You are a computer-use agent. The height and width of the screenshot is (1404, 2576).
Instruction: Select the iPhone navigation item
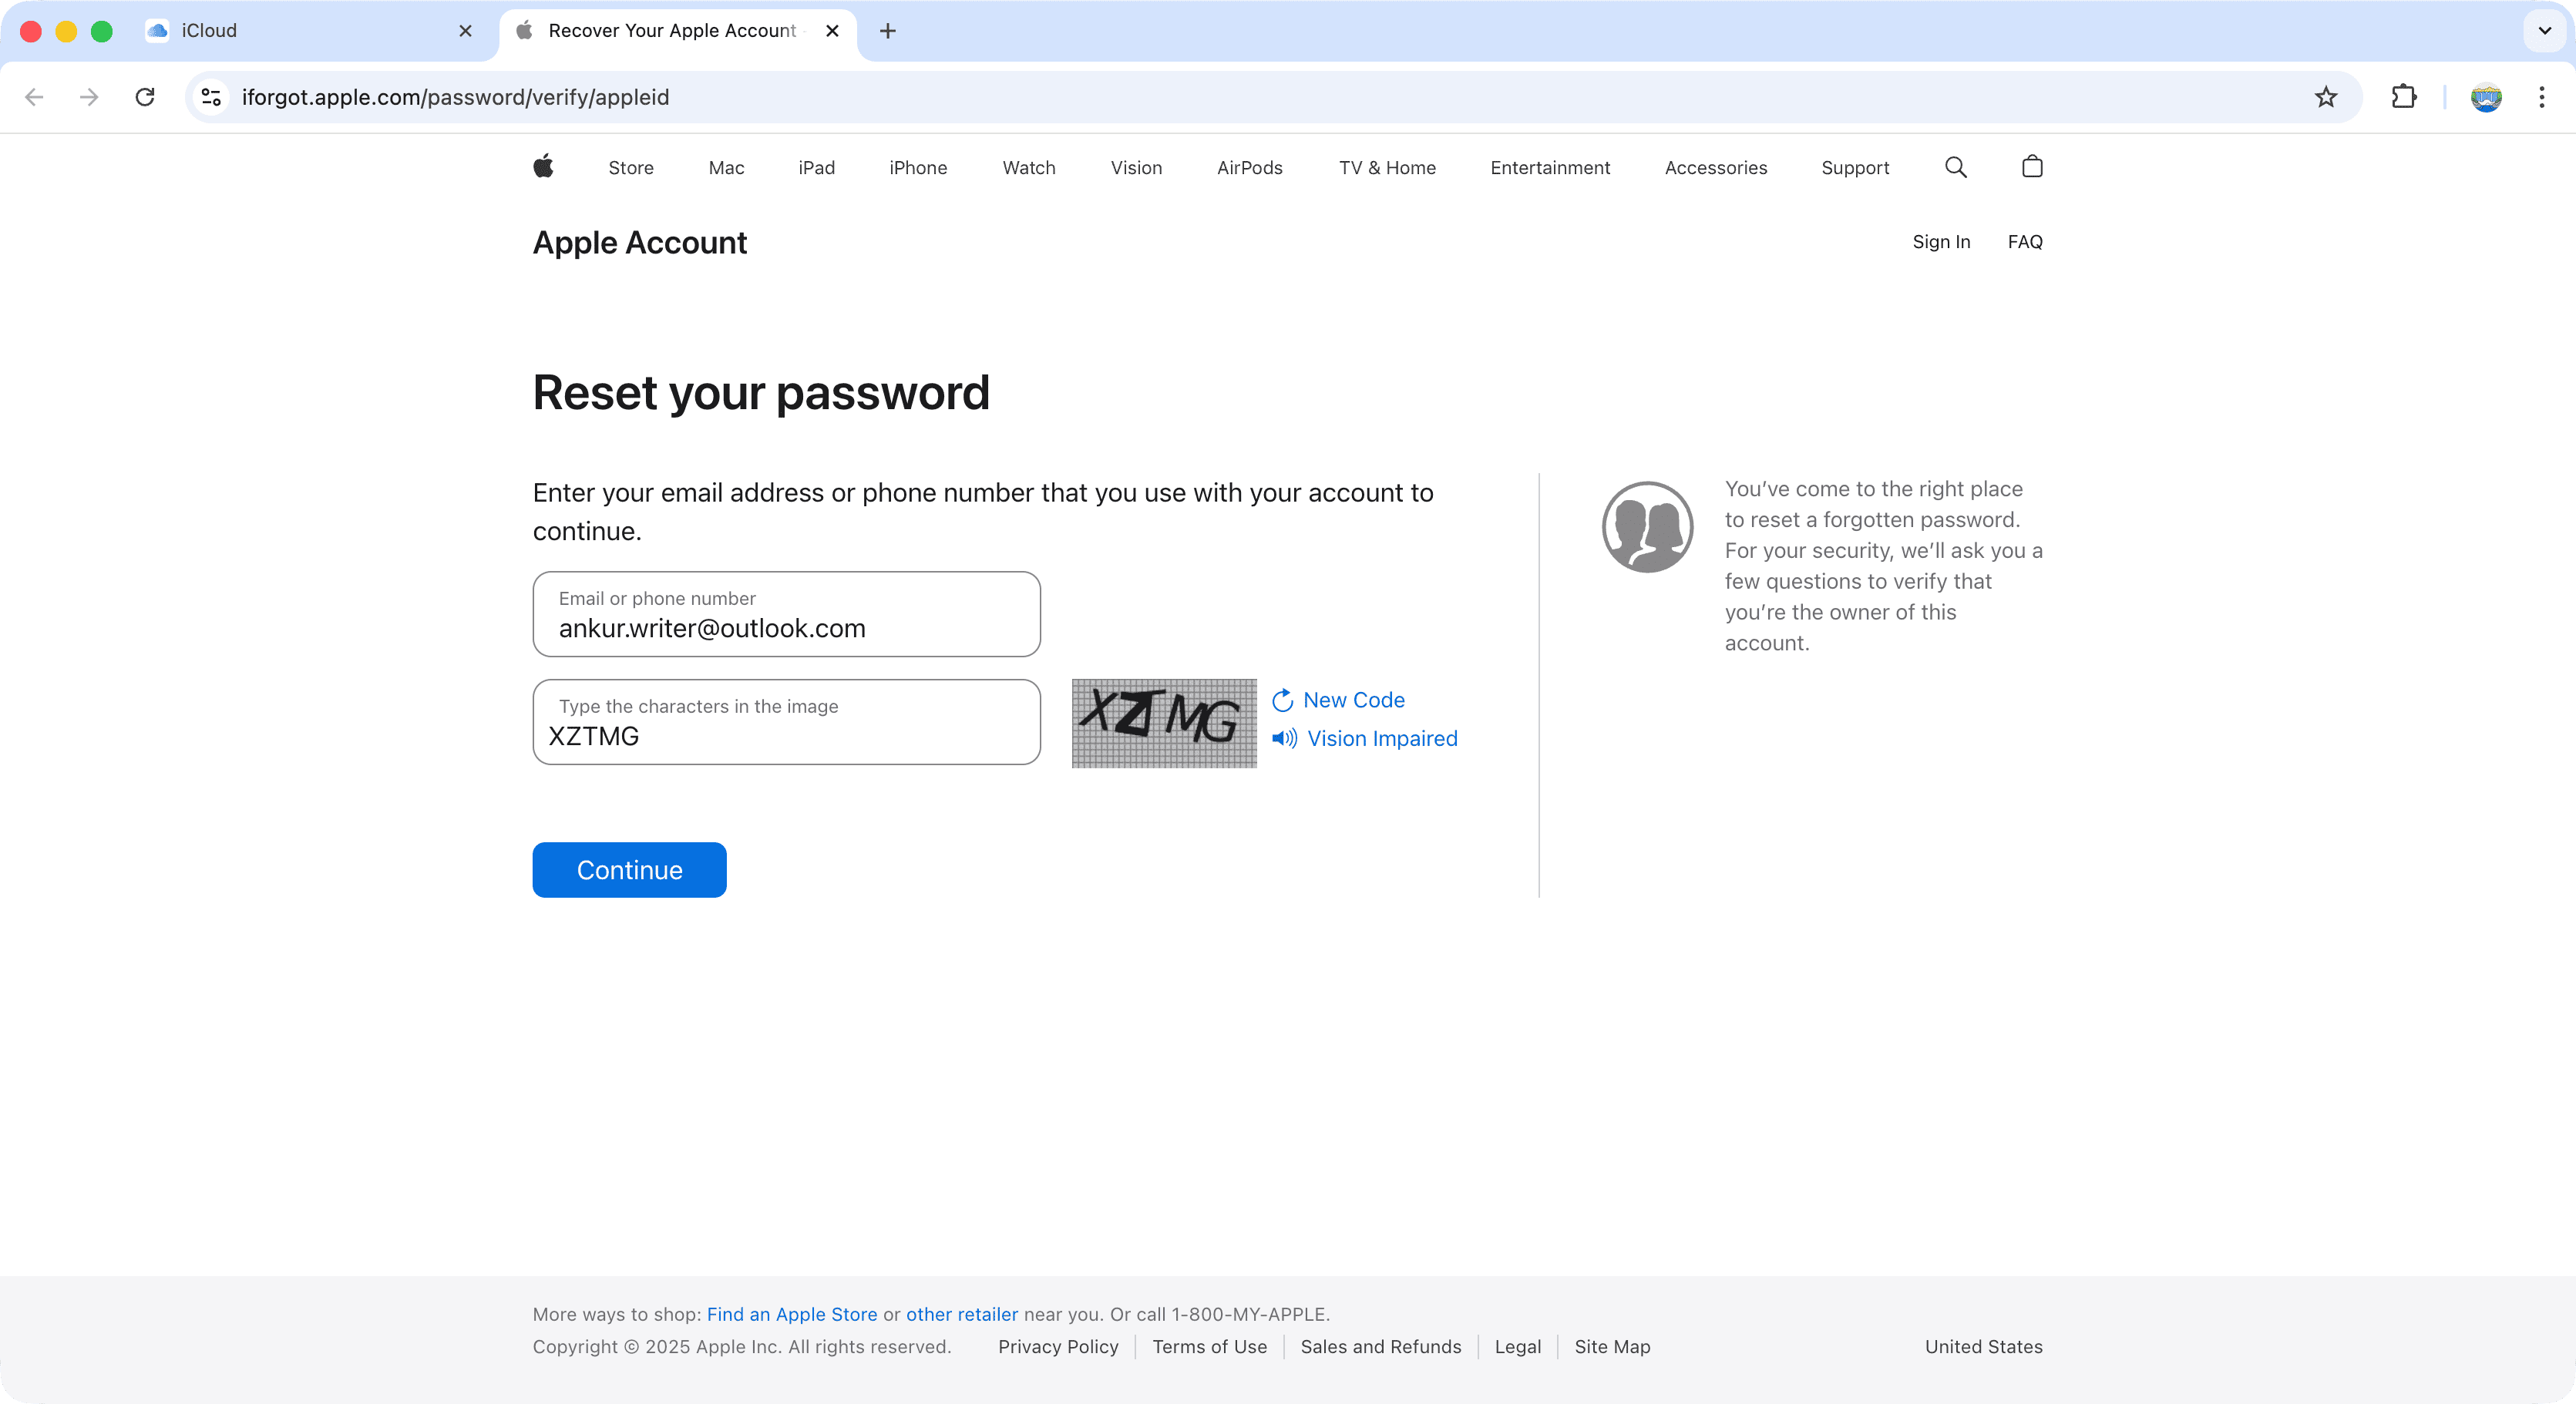click(x=917, y=168)
